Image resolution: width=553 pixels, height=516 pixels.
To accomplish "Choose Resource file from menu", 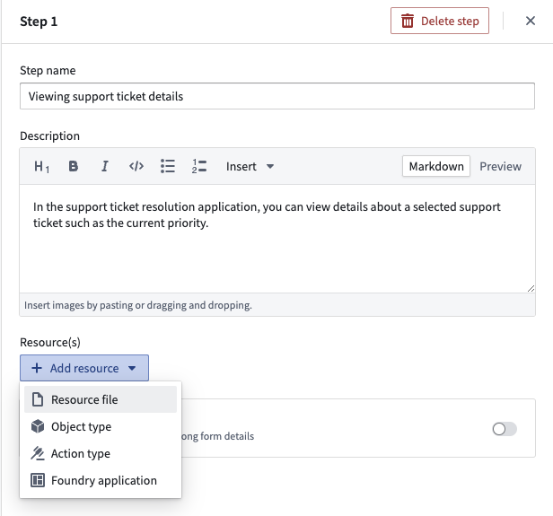I will pyautogui.click(x=101, y=399).
